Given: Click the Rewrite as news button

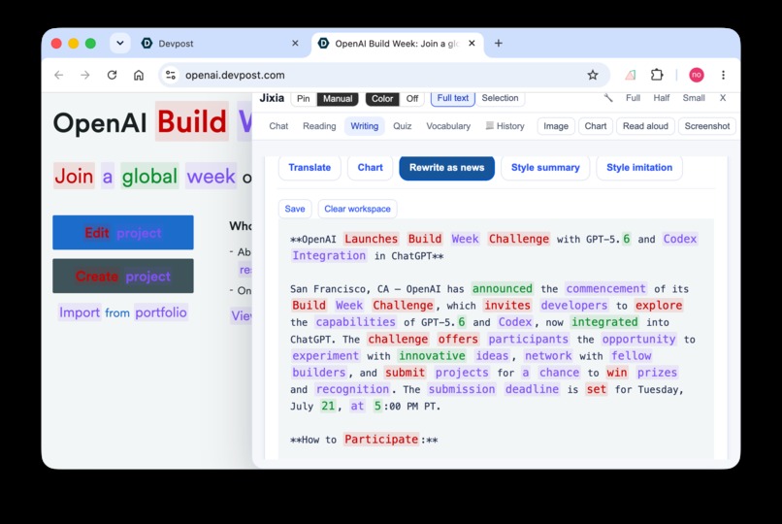Looking at the screenshot, I should click(447, 168).
